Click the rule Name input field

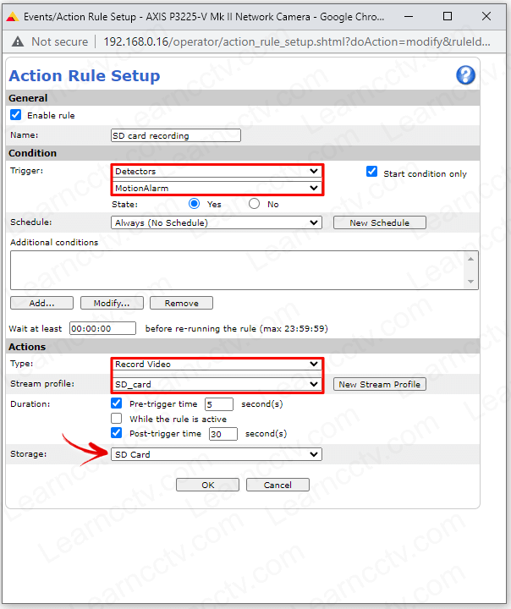coord(176,135)
